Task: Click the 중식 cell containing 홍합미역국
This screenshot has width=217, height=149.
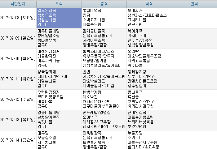Action: [104, 18]
